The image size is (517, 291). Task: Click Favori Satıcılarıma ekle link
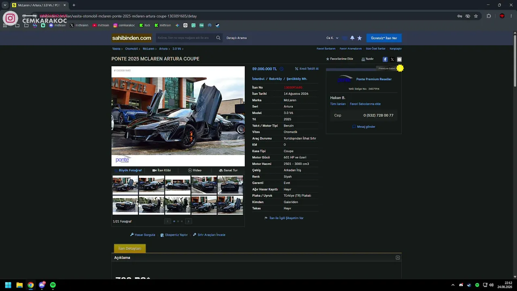point(365,104)
